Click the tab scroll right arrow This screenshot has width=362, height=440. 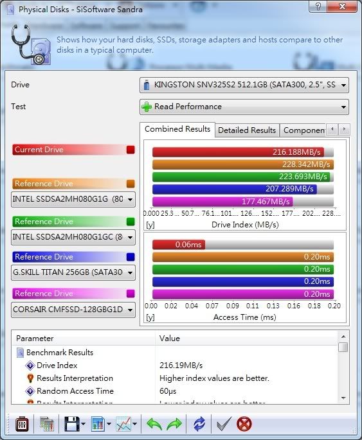(344, 129)
